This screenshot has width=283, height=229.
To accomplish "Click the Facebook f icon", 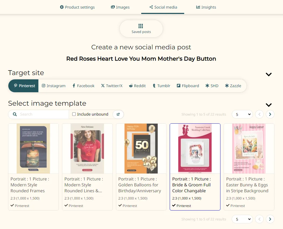I will tap(74, 86).
